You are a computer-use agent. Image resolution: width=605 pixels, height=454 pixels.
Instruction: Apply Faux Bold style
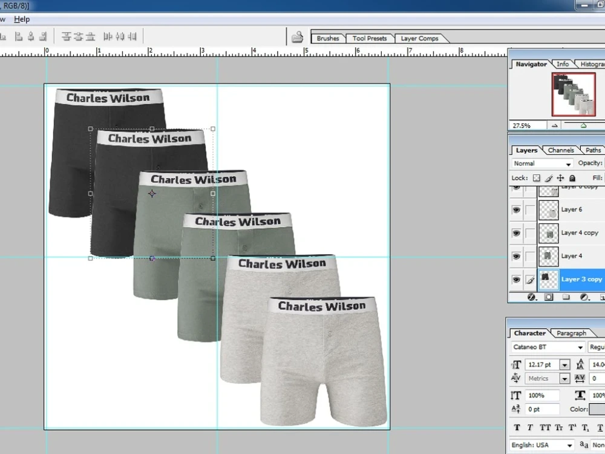click(517, 427)
